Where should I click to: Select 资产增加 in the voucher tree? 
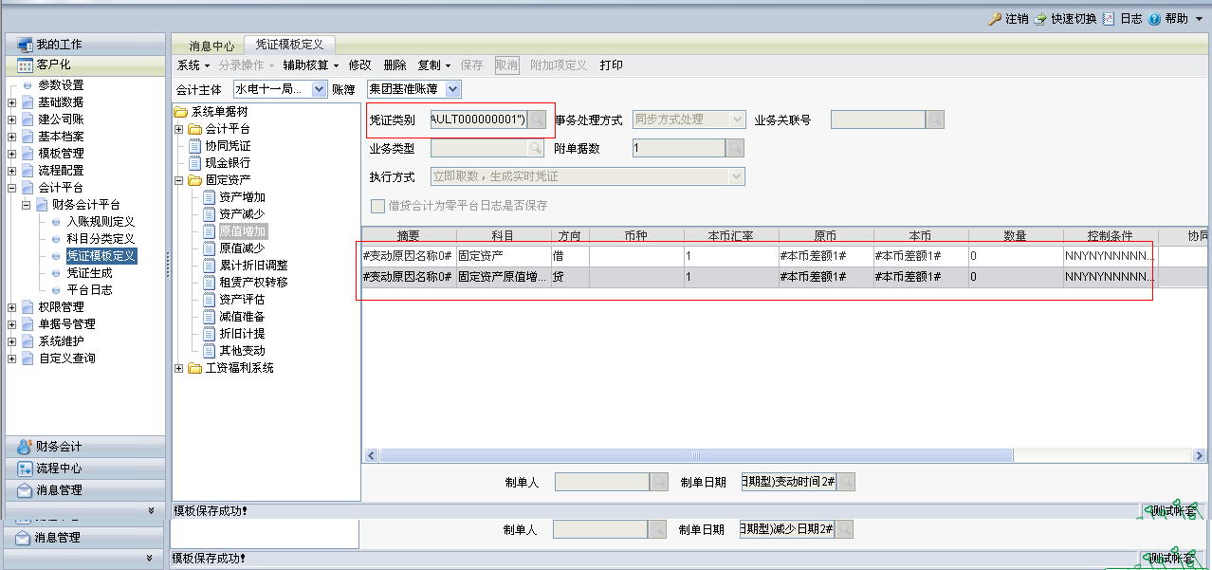242,197
